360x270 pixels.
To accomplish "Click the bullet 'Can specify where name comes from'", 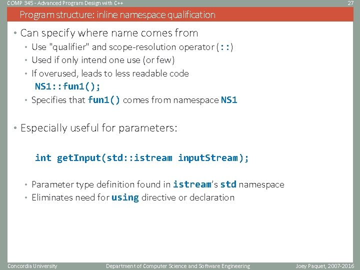I will point(109,33).
